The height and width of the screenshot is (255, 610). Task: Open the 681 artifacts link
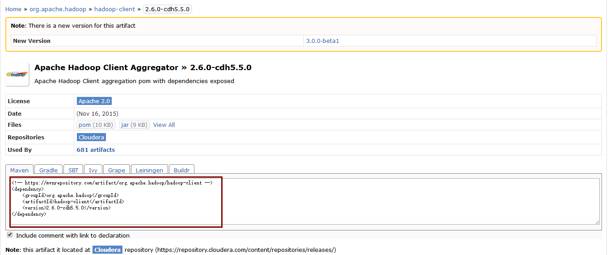click(96, 150)
